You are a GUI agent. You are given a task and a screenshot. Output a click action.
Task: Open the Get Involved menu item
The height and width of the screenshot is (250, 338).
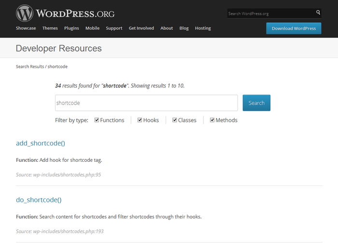coord(141,28)
